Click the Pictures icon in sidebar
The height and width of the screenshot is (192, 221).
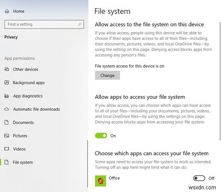coord(7,136)
